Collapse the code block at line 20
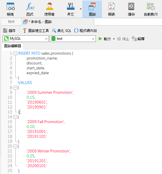 point(15,146)
